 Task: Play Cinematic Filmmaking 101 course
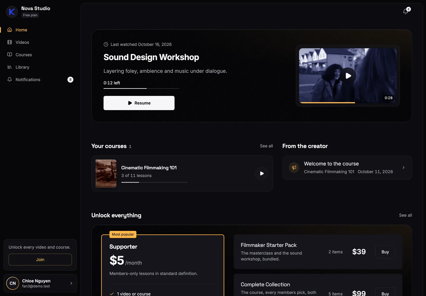point(262,173)
